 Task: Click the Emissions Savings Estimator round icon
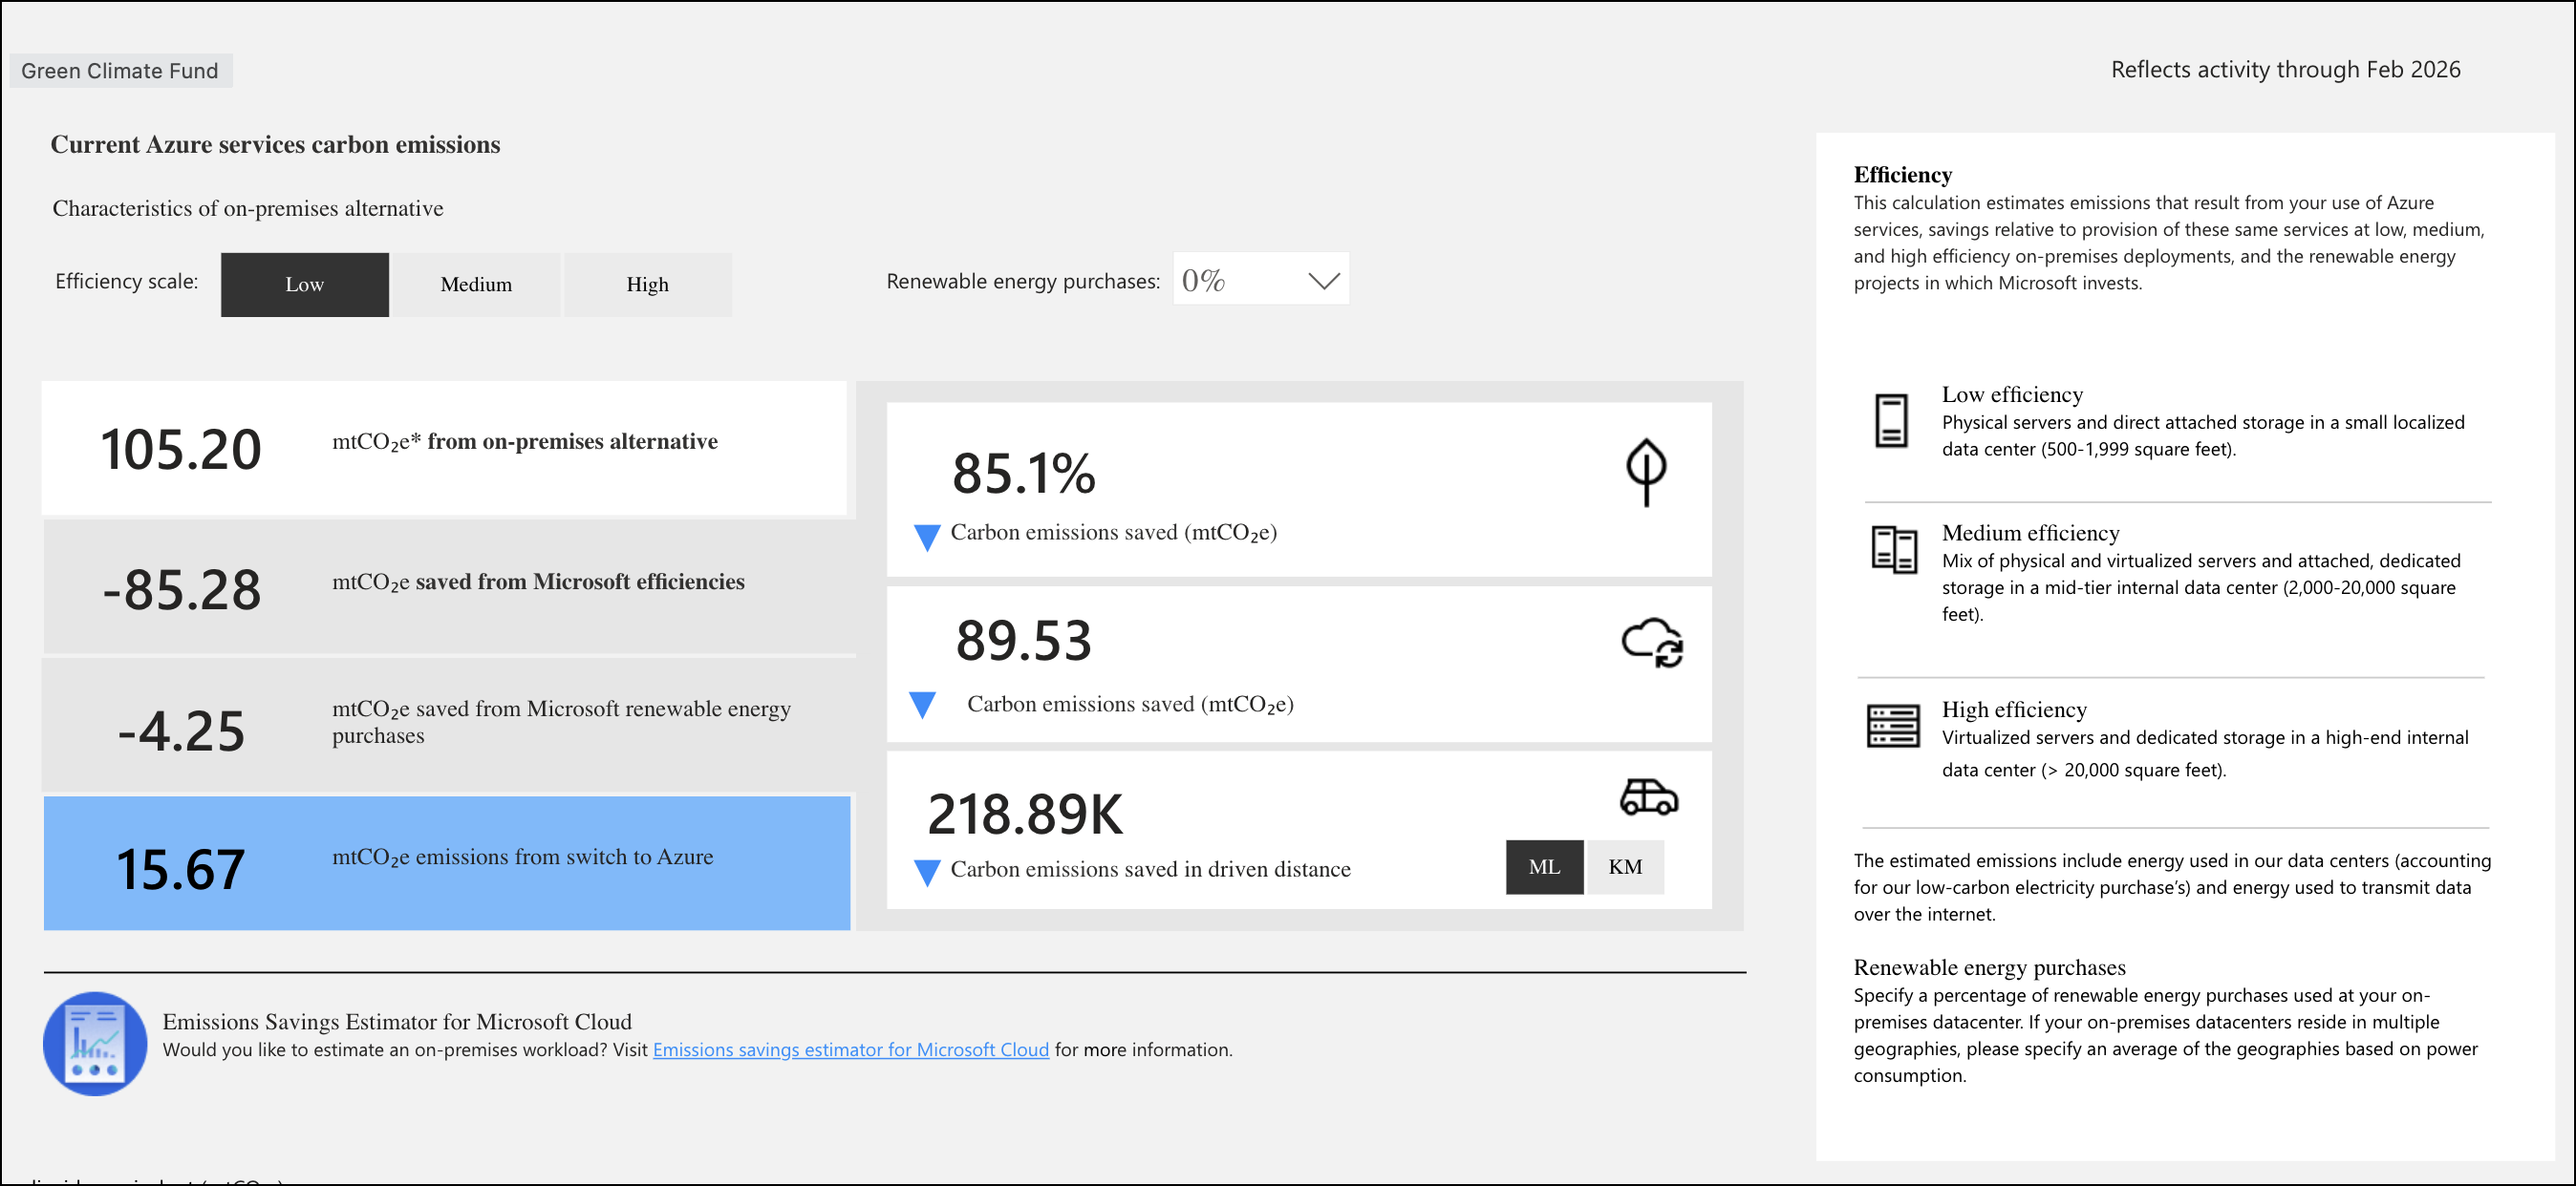[x=95, y=1043]
